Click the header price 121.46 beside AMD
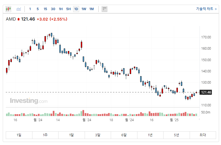 [x=28, y=19]
